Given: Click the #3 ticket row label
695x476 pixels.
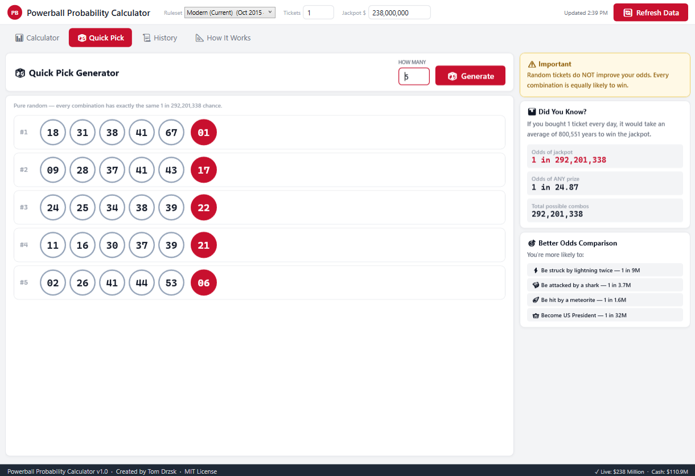Looking at the screenshot, I should [24, 207].
